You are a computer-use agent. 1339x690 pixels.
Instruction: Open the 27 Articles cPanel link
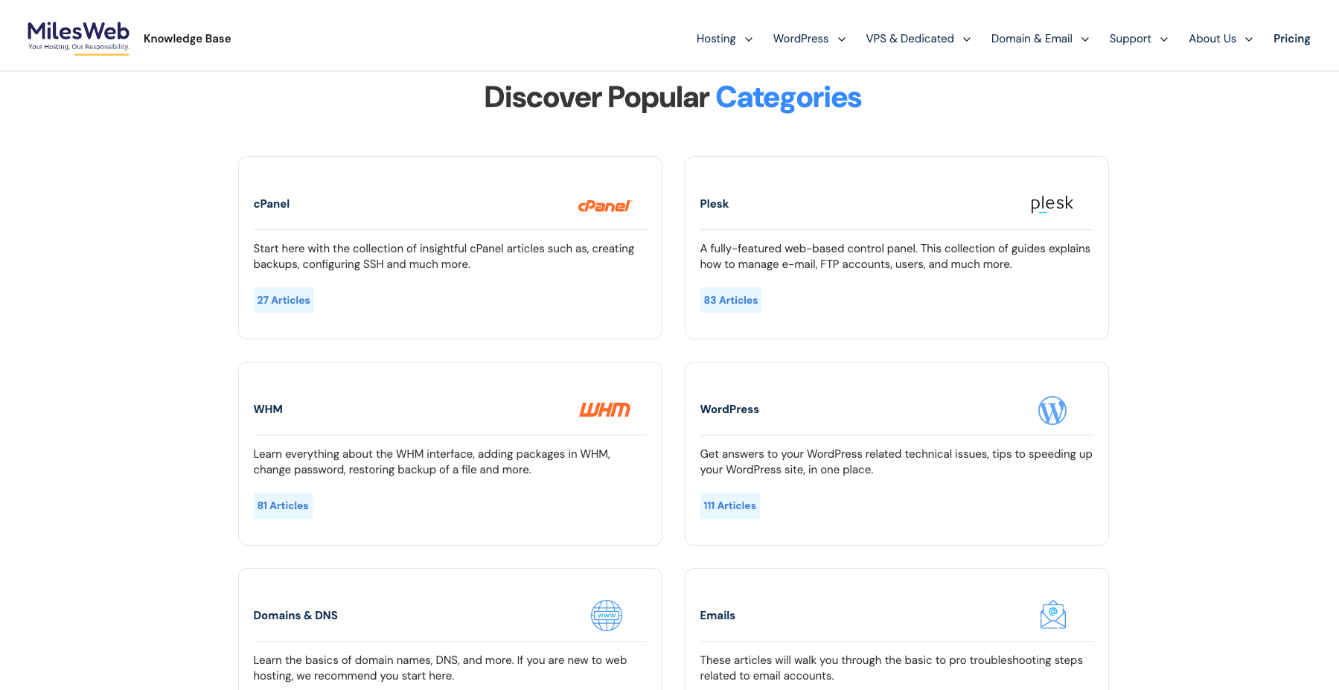click(284, 300)
